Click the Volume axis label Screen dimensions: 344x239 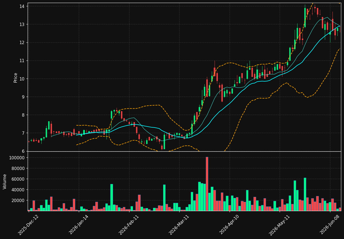[x=5, y=182]
